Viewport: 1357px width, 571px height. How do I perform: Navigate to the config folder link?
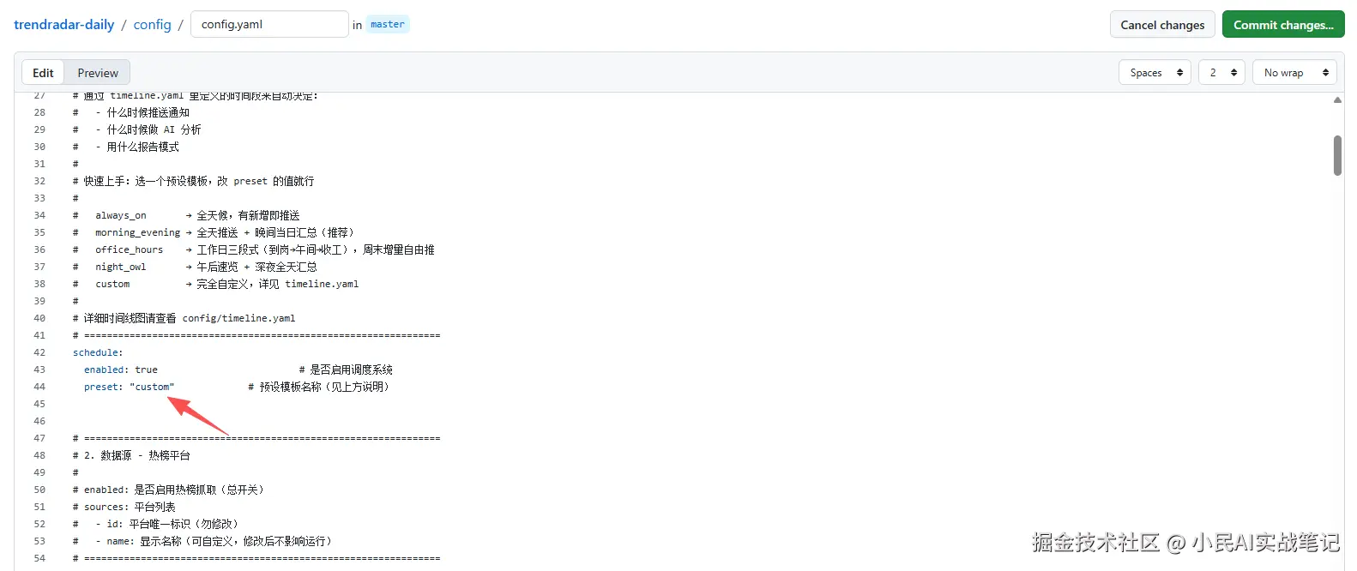(152, 25)
